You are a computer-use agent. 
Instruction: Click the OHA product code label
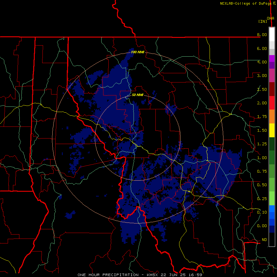[x=271, y=18]
